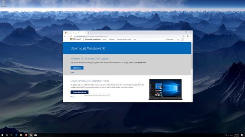The height and width of the screenshot is (137, 245).
Task: Click the Microsoft account sign-in icon
Action: point(182,39)
